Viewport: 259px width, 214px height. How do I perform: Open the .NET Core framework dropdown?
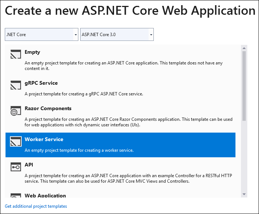click(x=42, y=34)
